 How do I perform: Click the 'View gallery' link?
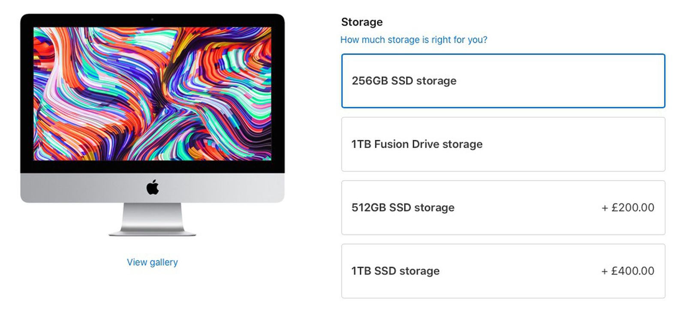coord(152,262)
